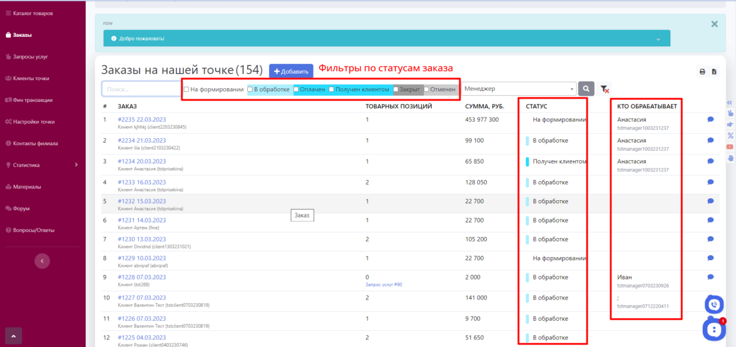736x347 pixels.
Task: Click the percent icon in right side panel
Action: (x=730, y=136)
